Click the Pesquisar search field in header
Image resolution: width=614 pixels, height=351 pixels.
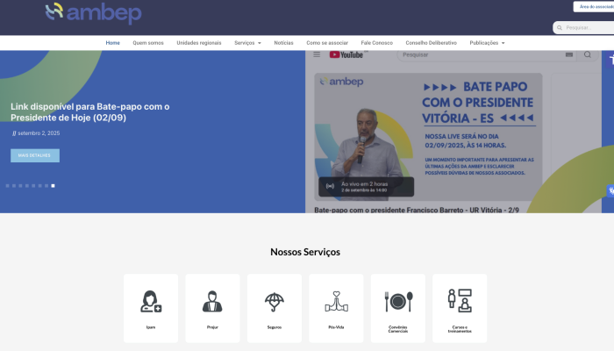586,27
